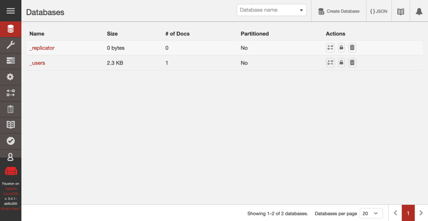This screenshot has height=221, width=428.
Task: Open the JSON view button
Action: [379, 11]
